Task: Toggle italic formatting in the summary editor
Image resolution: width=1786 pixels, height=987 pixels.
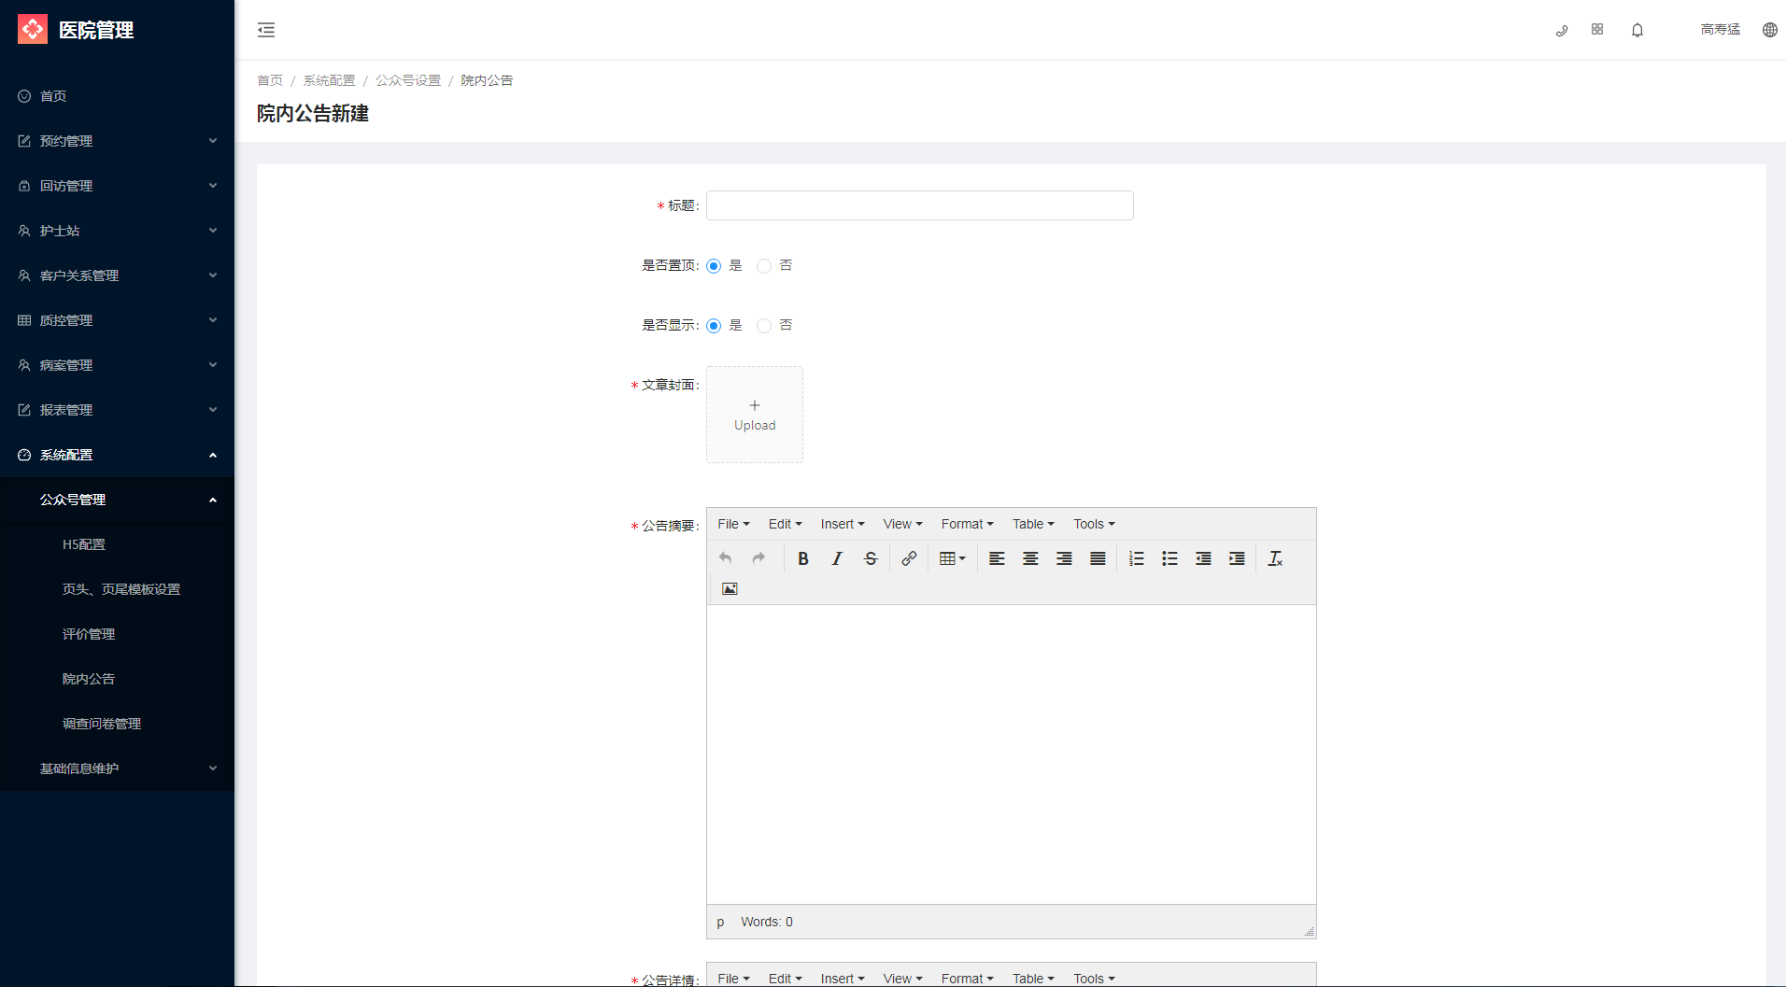Action: point(837,558)
